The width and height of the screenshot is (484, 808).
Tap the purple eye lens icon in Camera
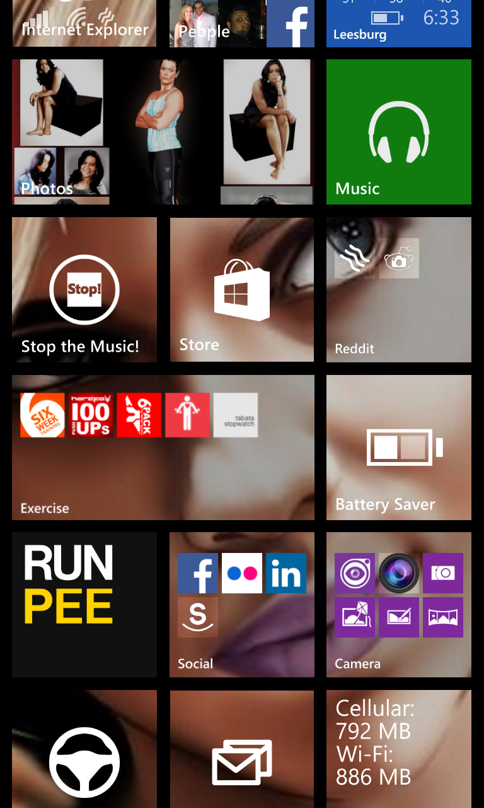(x=355, y=573)
